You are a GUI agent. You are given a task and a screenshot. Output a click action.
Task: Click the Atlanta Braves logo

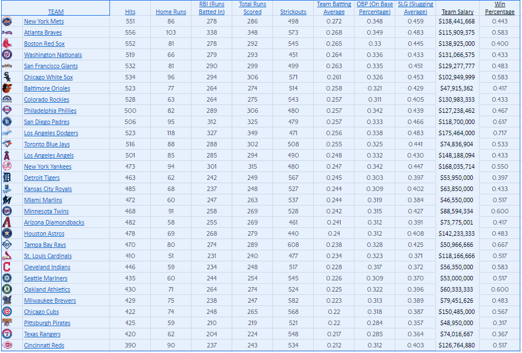tap(7, 32)
